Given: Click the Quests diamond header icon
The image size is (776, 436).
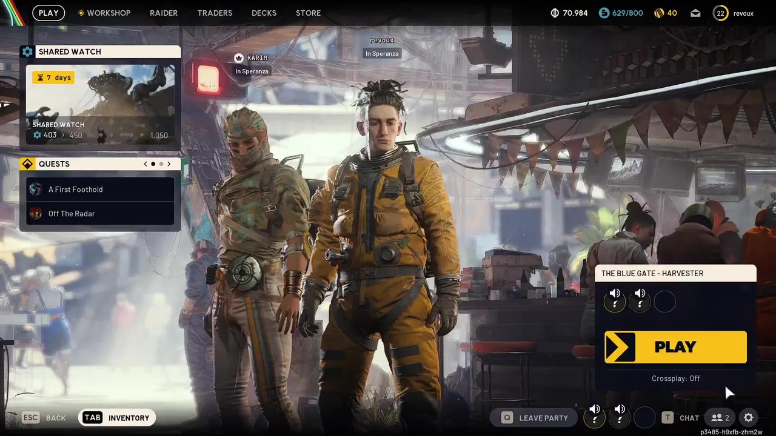Looking at the screenshot, I should [x=27, y=164].
